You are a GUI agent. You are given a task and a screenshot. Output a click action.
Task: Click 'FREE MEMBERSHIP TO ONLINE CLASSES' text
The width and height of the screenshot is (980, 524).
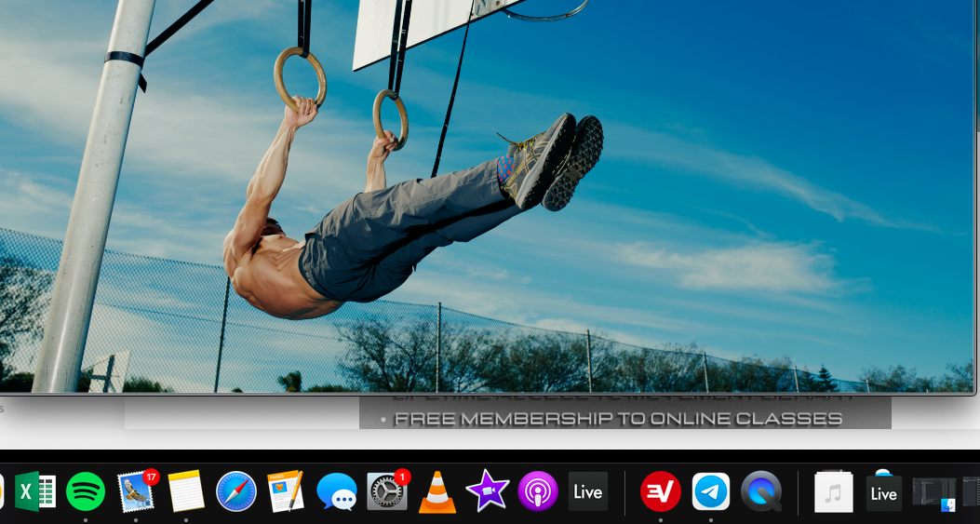[618, 419]
